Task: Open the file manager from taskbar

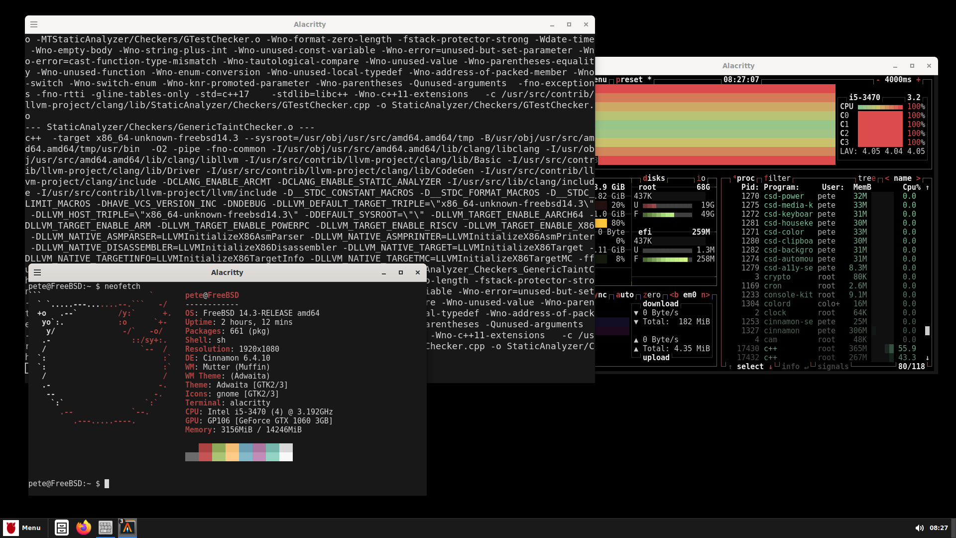Action: (62, 528)
